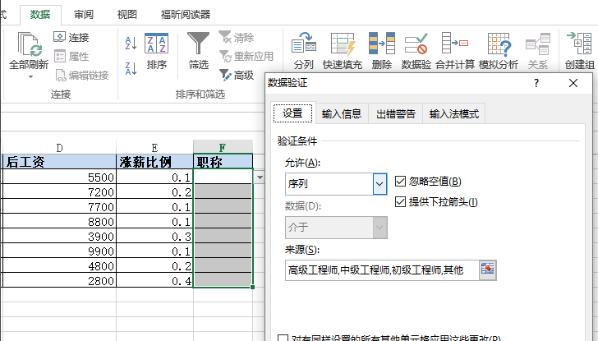Toggle the In-cell dropdown (提供下拉箭头) checkbox
Screen dimensions: 598x341
[x=401, y=201]
